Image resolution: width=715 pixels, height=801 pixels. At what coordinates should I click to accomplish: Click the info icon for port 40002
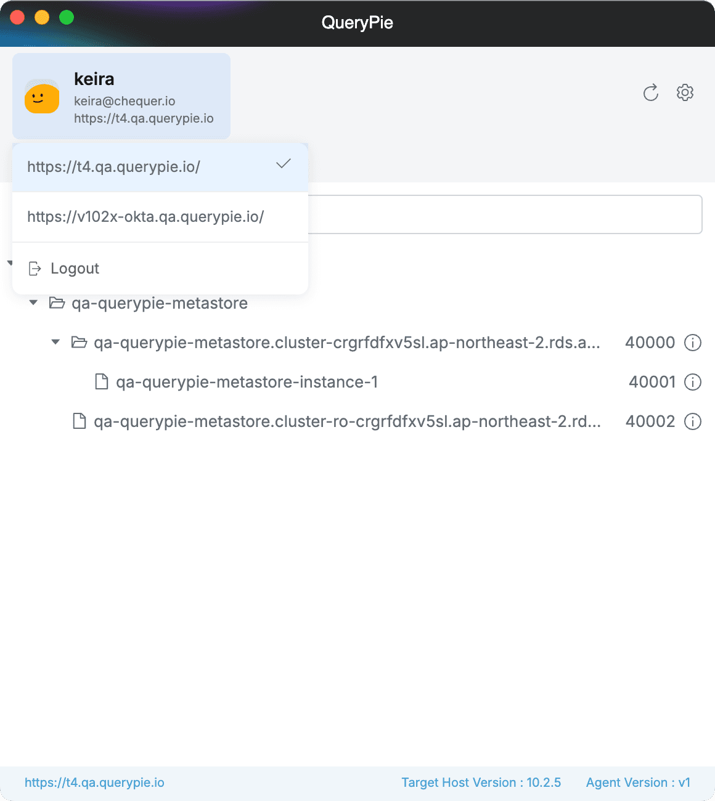click(693, 421)
